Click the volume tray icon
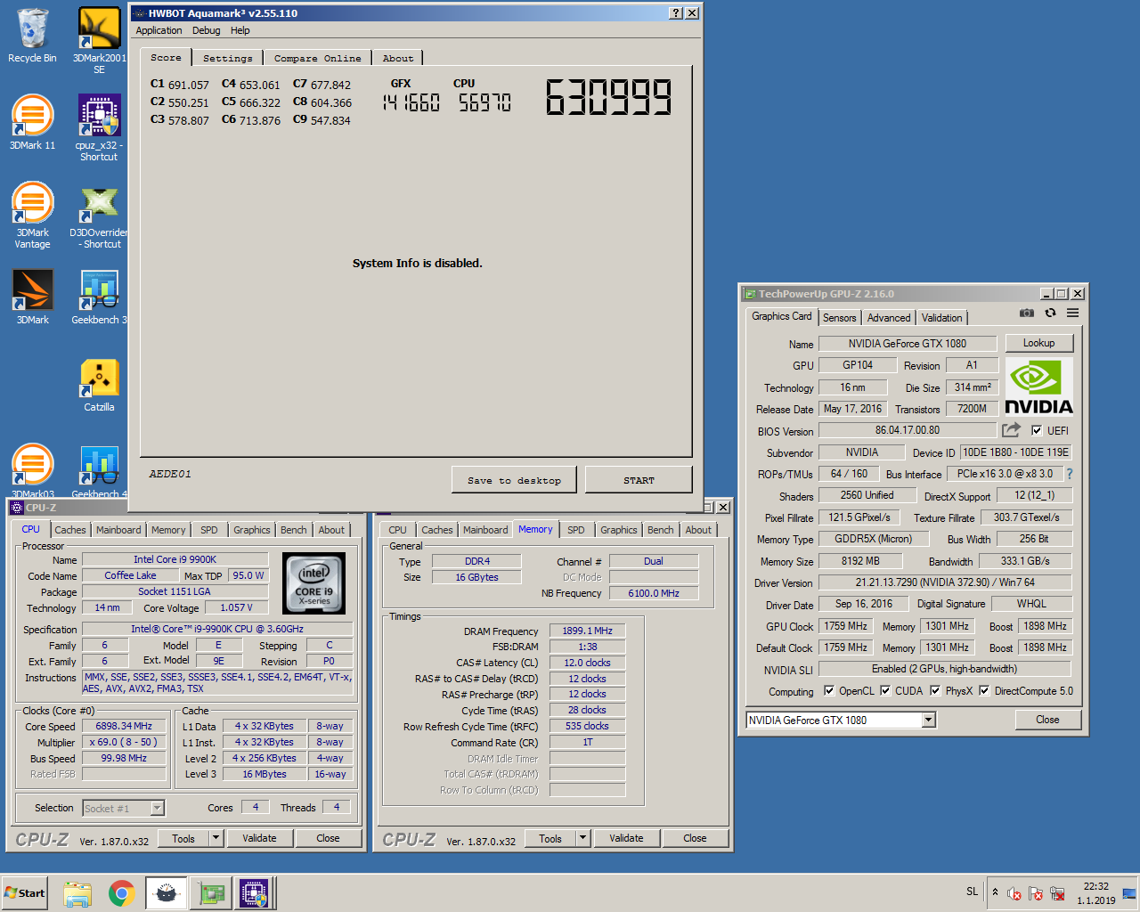 click(1014, 893)
